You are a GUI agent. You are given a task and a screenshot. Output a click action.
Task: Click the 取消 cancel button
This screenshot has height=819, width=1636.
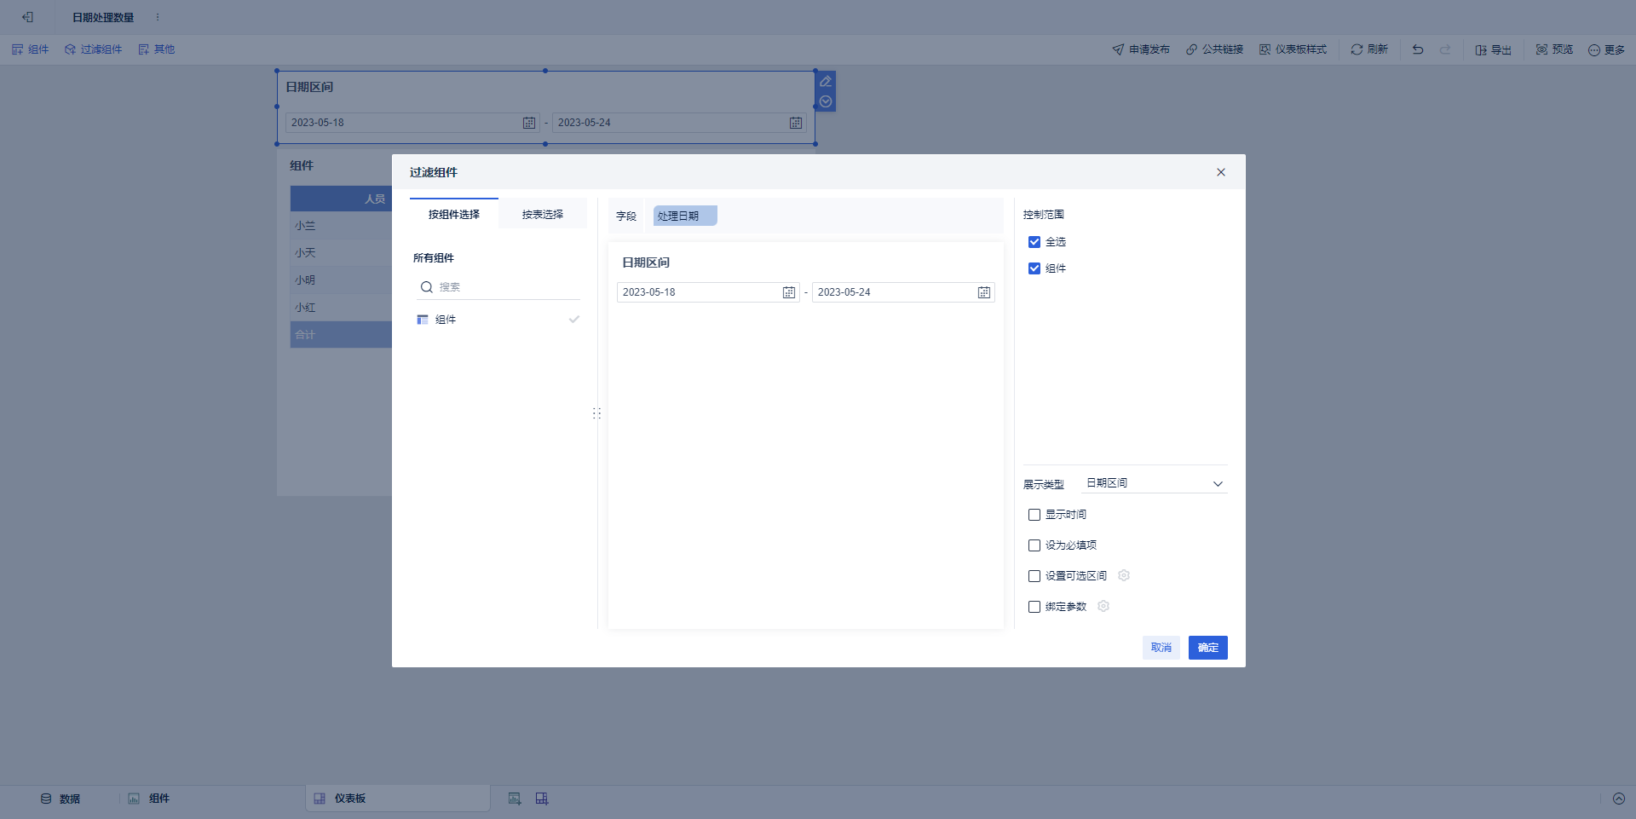coord(1161,648)
